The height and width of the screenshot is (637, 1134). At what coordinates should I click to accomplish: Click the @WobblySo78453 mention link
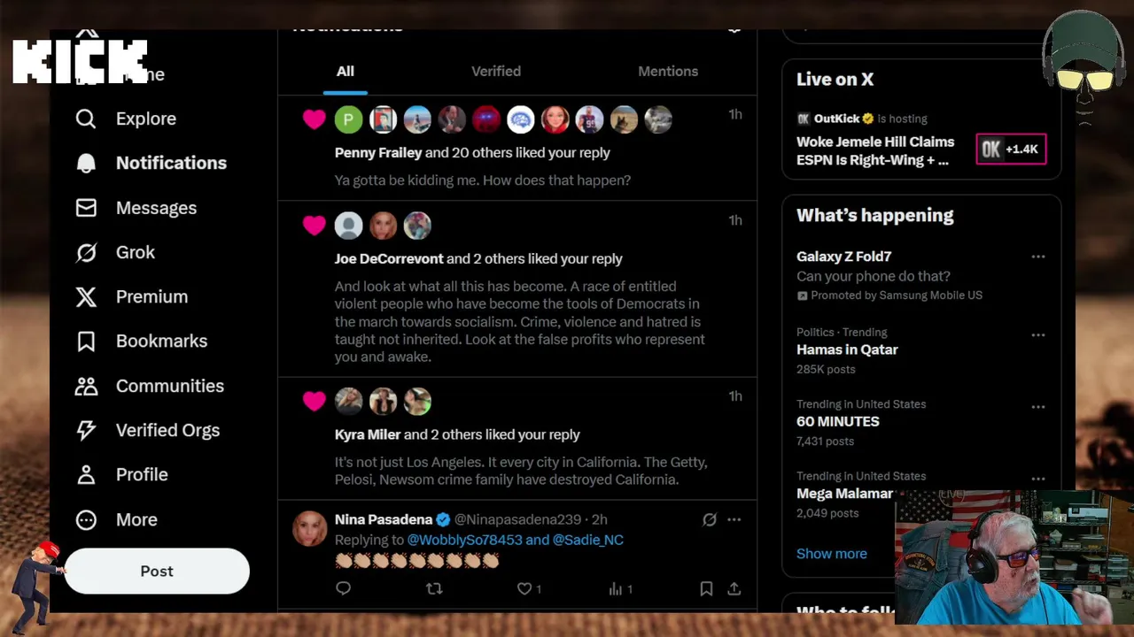[464, 540]
